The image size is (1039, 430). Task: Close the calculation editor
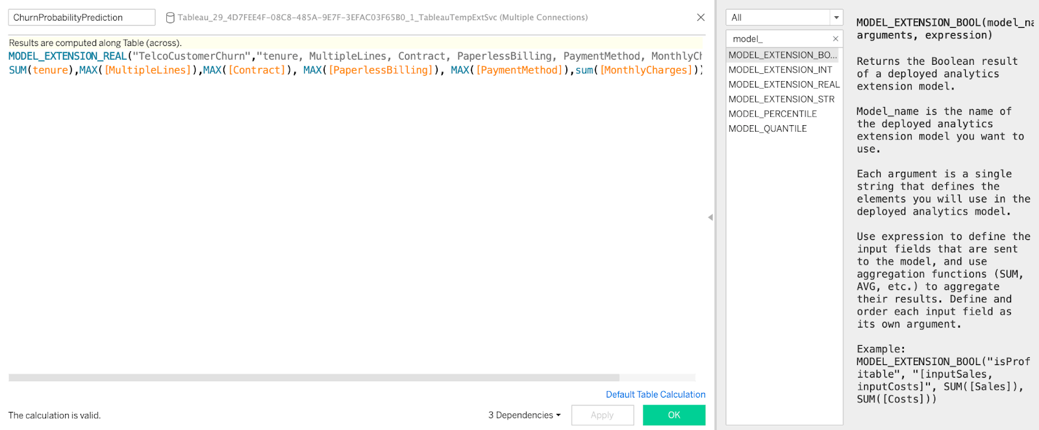pos(700,18)
